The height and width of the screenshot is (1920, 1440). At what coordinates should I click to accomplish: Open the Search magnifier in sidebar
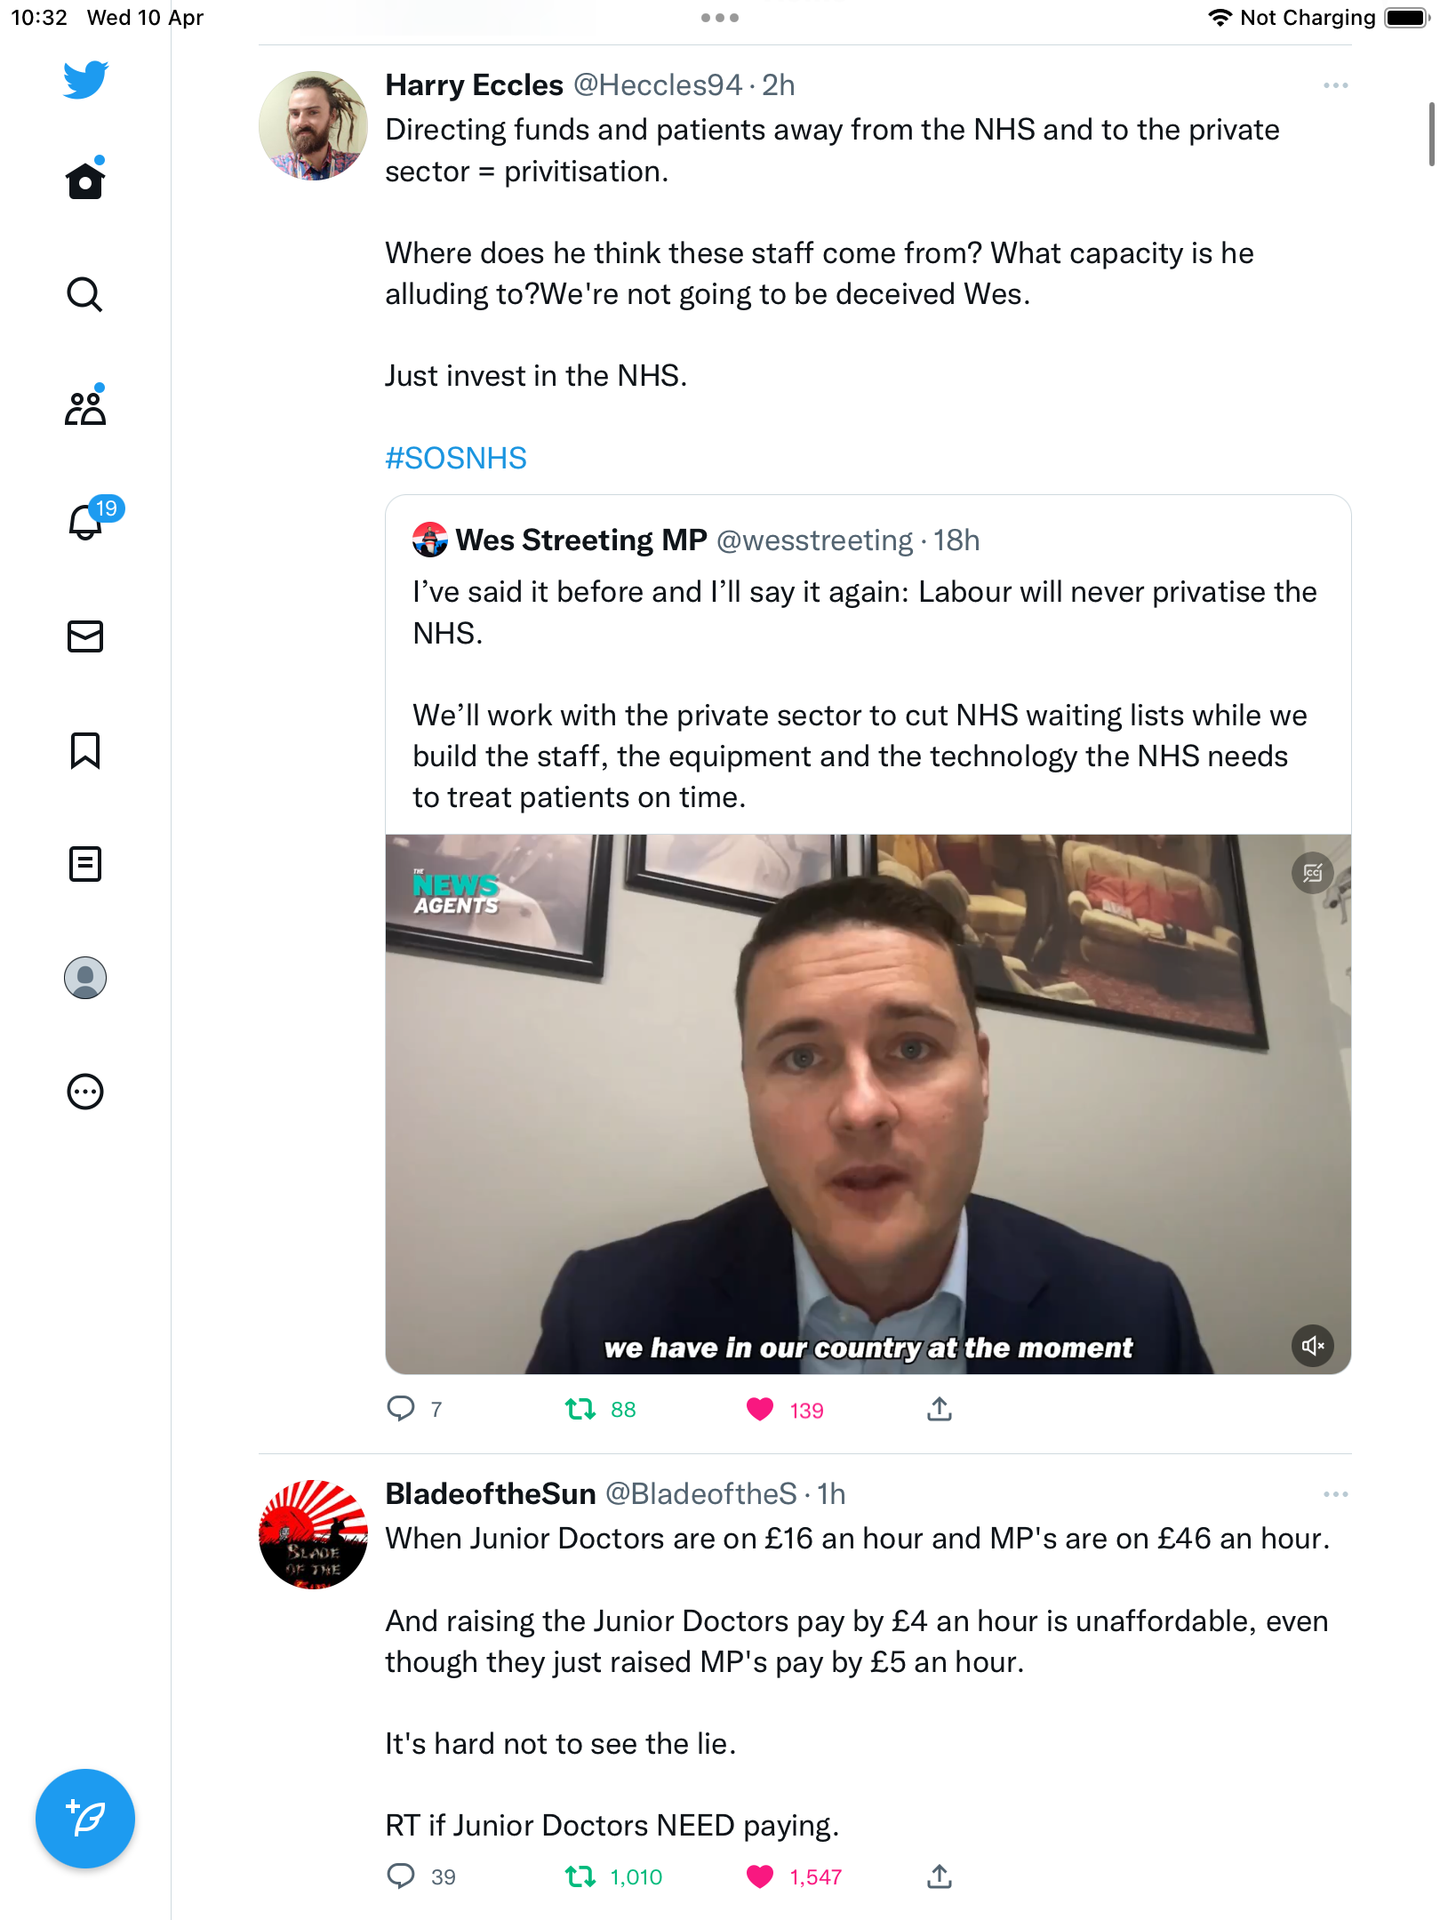85,294
